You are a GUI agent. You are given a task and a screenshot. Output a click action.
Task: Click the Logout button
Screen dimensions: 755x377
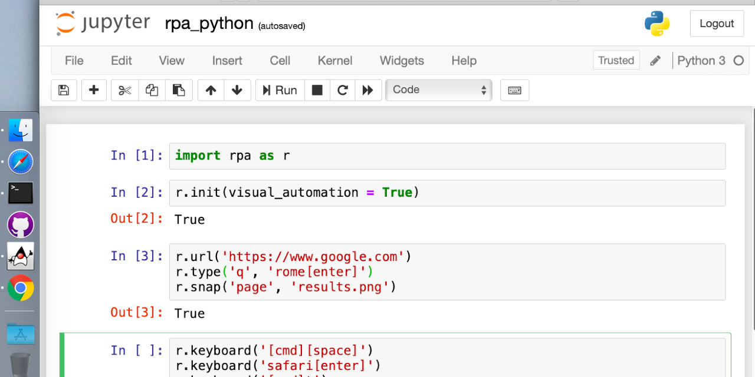717,24
